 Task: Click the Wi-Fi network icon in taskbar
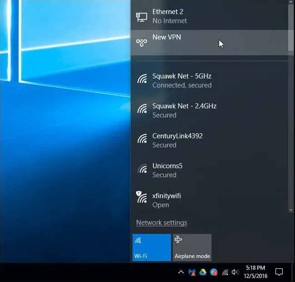225,272
